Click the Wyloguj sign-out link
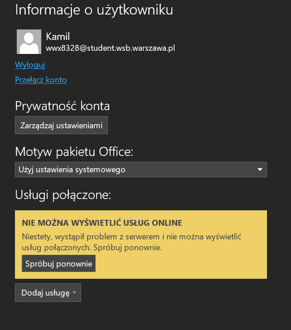291x330 pixels. click(x=30, y=65)
